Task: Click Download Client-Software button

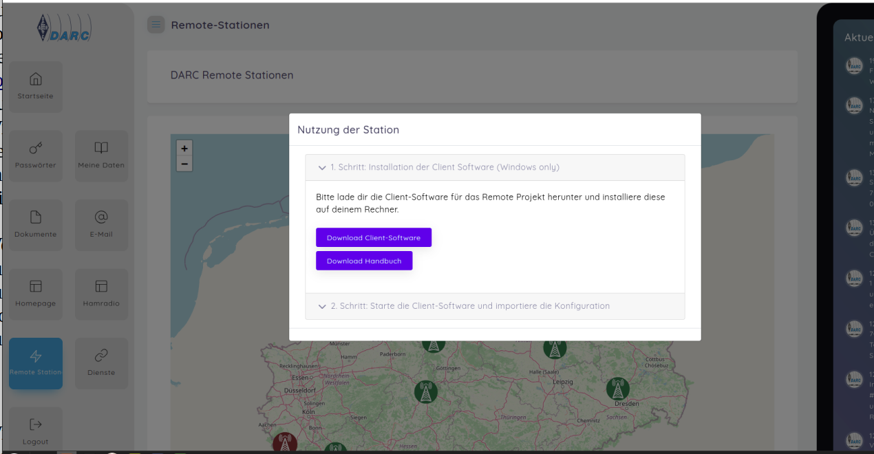Action: coord(373,237)
